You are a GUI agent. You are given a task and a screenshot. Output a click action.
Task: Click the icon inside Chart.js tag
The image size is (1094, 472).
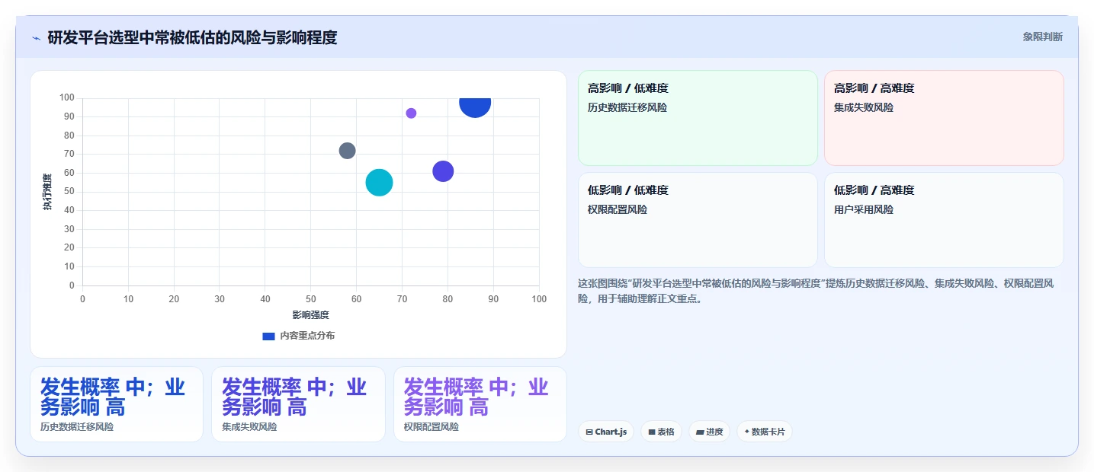[x=589, y=432]
